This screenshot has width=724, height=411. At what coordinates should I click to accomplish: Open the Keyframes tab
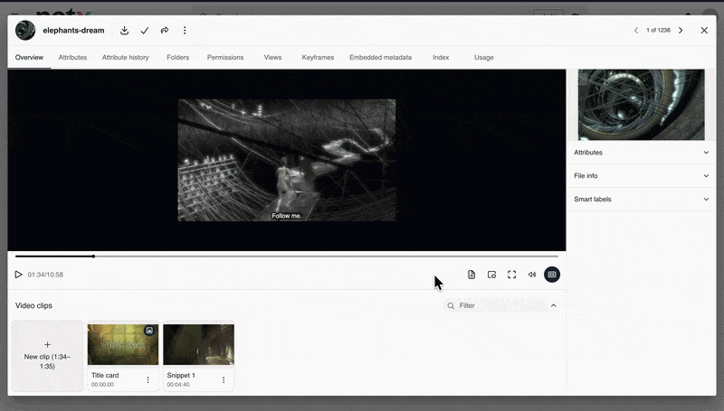tap(318, 58)
